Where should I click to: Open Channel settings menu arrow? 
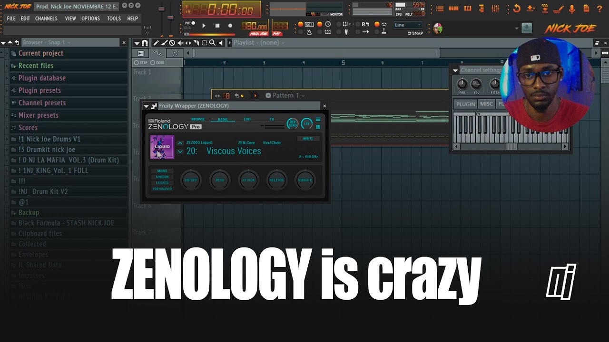coord(455,70)
